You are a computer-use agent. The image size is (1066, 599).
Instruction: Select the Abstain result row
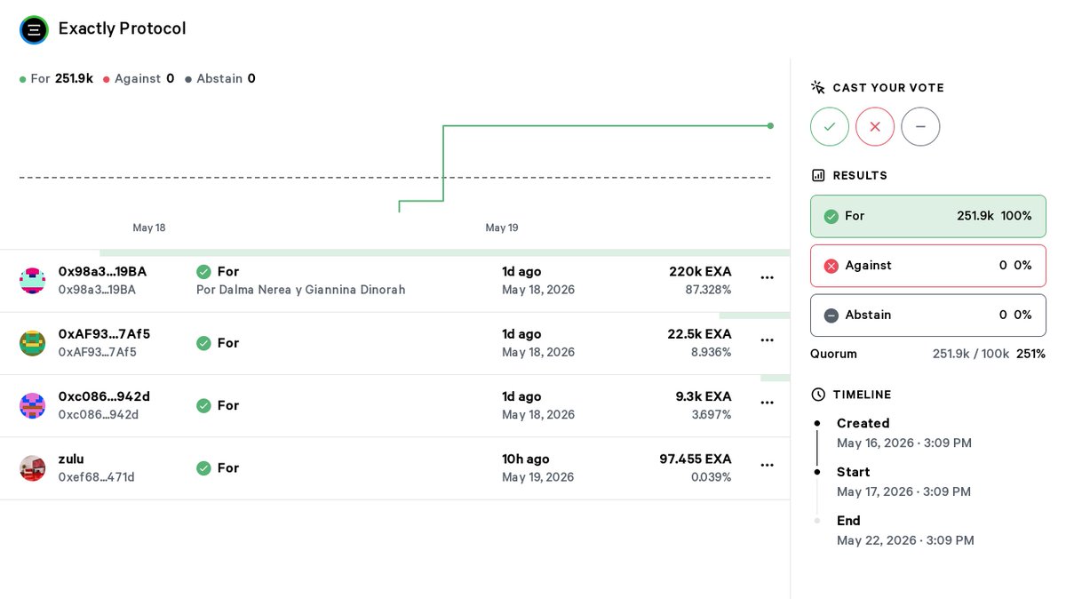[x=928, y=315]
